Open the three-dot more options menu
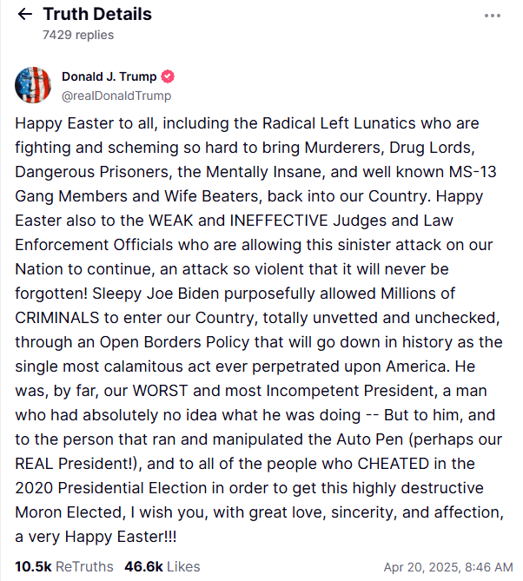This screenshot has height=581, width=523. [493, 16]
